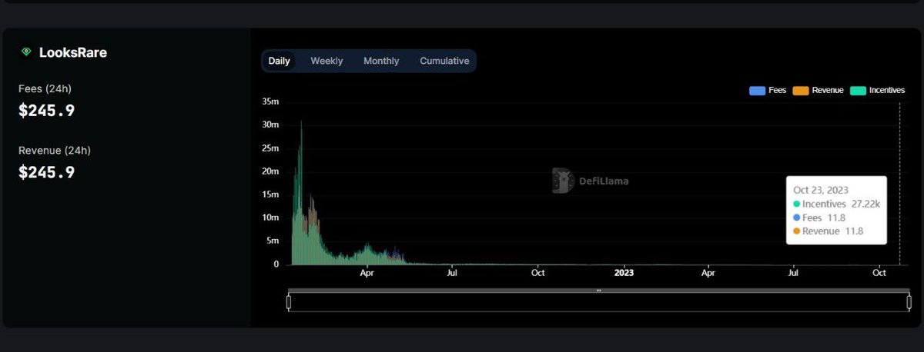Viewport: 924px width, 352px height.
Task: Click the right handle of range slider
Action: point(910,302)
